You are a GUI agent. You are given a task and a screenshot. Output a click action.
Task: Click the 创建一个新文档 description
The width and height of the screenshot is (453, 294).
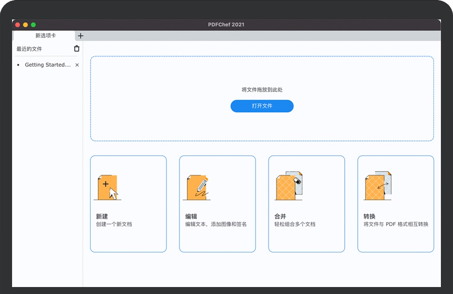[114, 224]
